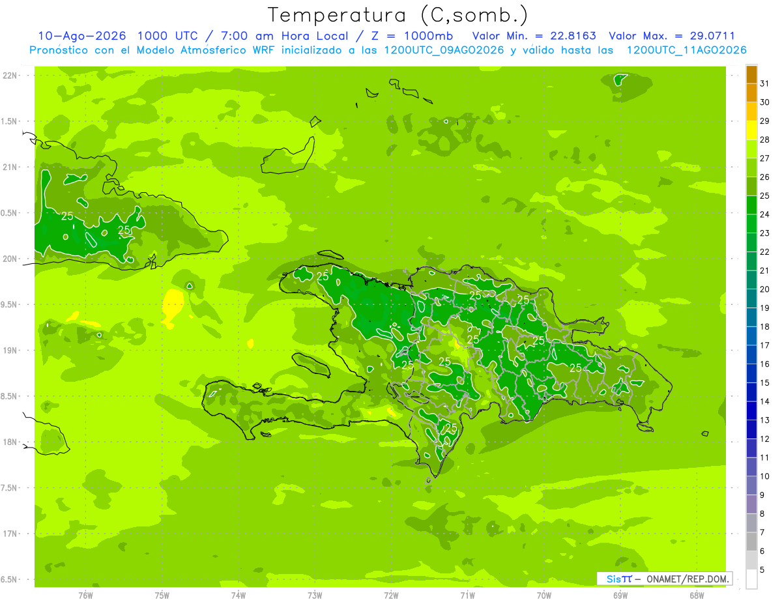Click the 'ONAMET/REP.DOM.' credit label

coord(687,579)
